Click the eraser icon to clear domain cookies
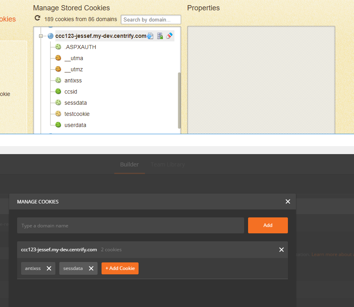 click(169, 35)
